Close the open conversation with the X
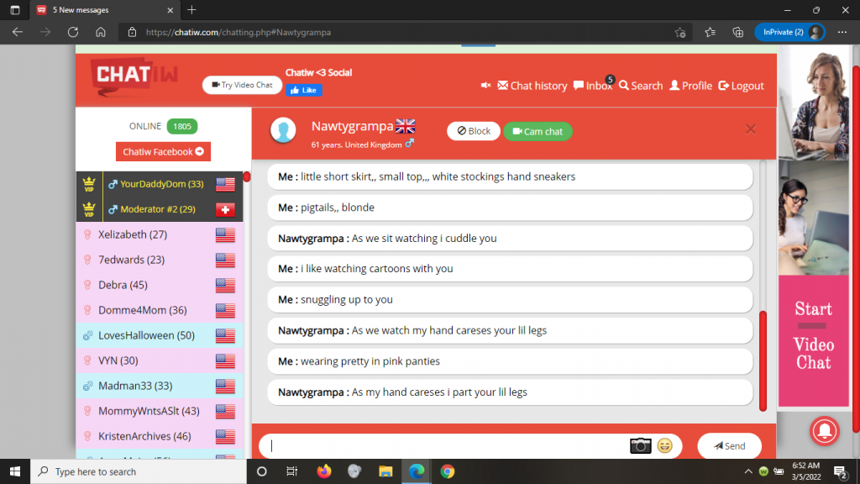Image resolution: width=860 pixels, height=484 pixels. tap(751, 129)
